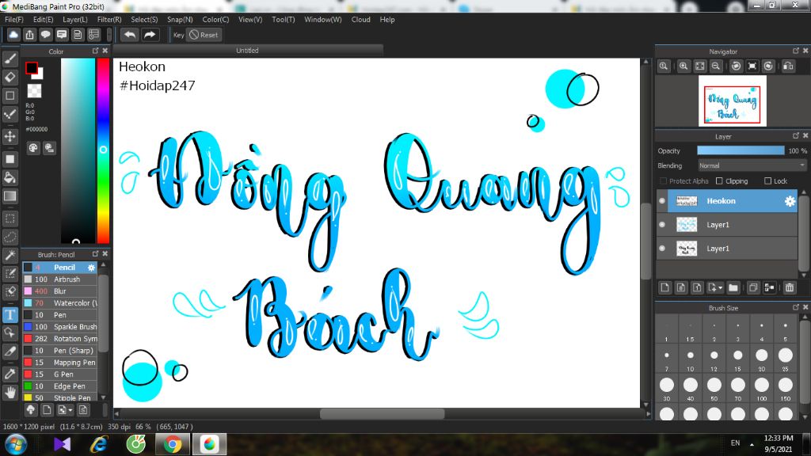Click the Redo arrow
This screenshot has width=811, height=456.
pyautogui.click(x=150, y=35)
